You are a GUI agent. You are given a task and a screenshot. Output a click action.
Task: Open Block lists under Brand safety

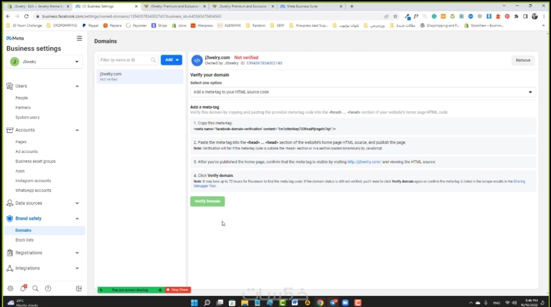(24, 240)
